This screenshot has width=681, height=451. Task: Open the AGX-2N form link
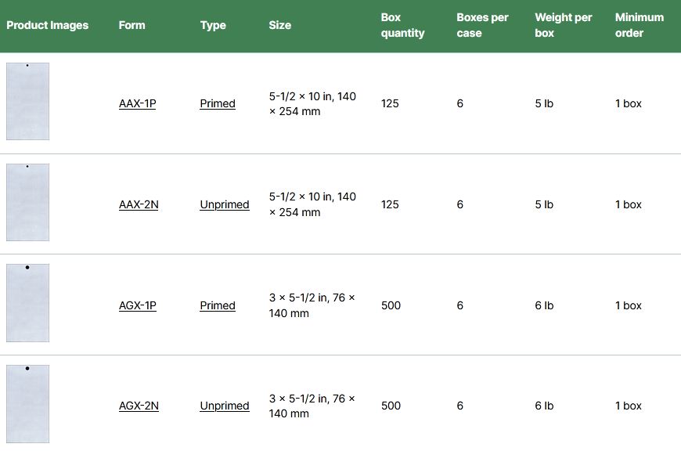pyautogui.click(x=139, y=406)
